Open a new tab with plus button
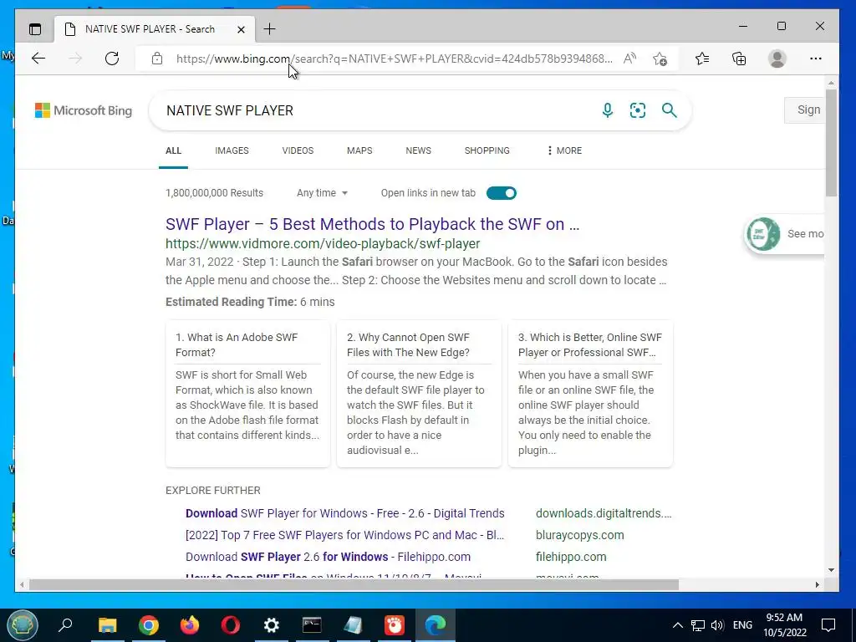 point(270,29)
